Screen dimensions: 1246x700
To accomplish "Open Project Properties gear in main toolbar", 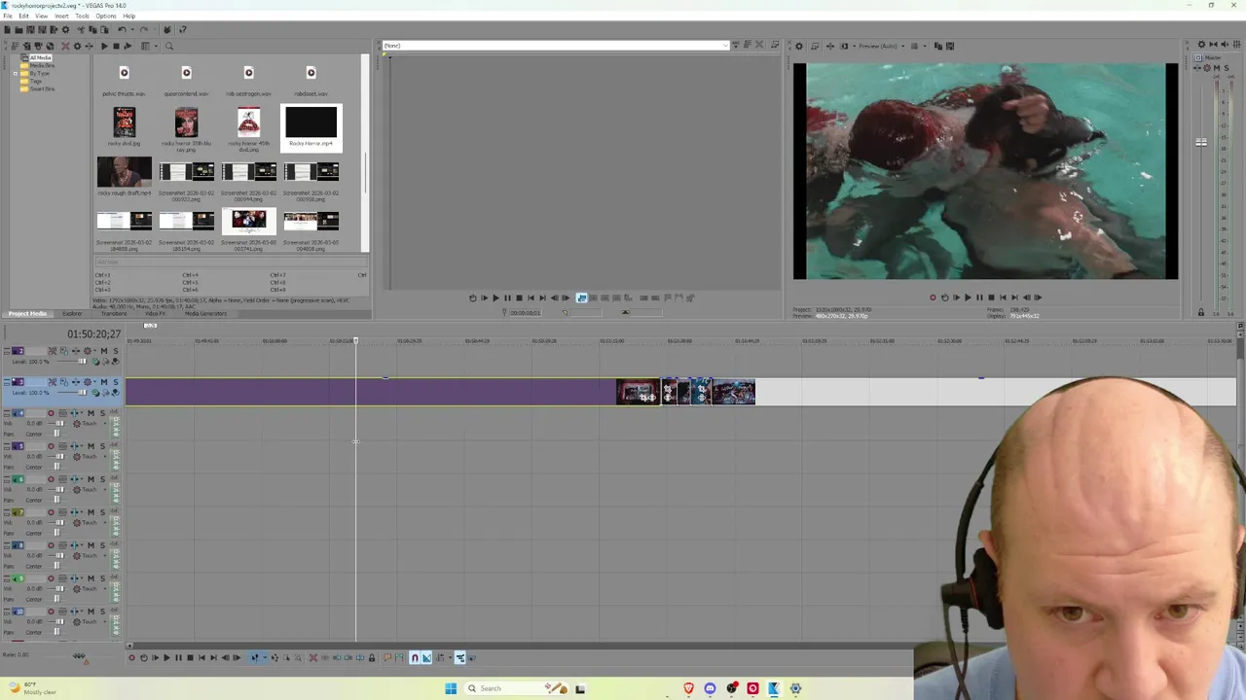I will click(65, 30).
